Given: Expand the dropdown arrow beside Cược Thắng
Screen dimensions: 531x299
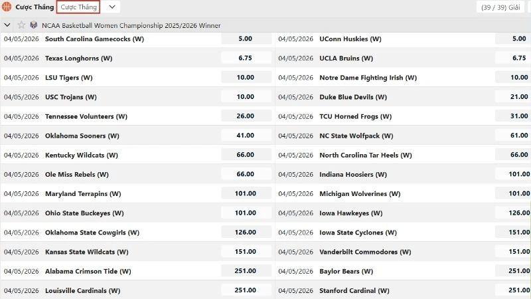Looking at the screenshot, I should tap(112, 7).
